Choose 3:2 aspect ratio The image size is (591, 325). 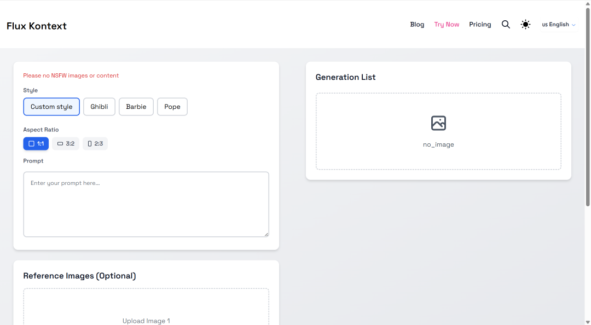point(66,144)
